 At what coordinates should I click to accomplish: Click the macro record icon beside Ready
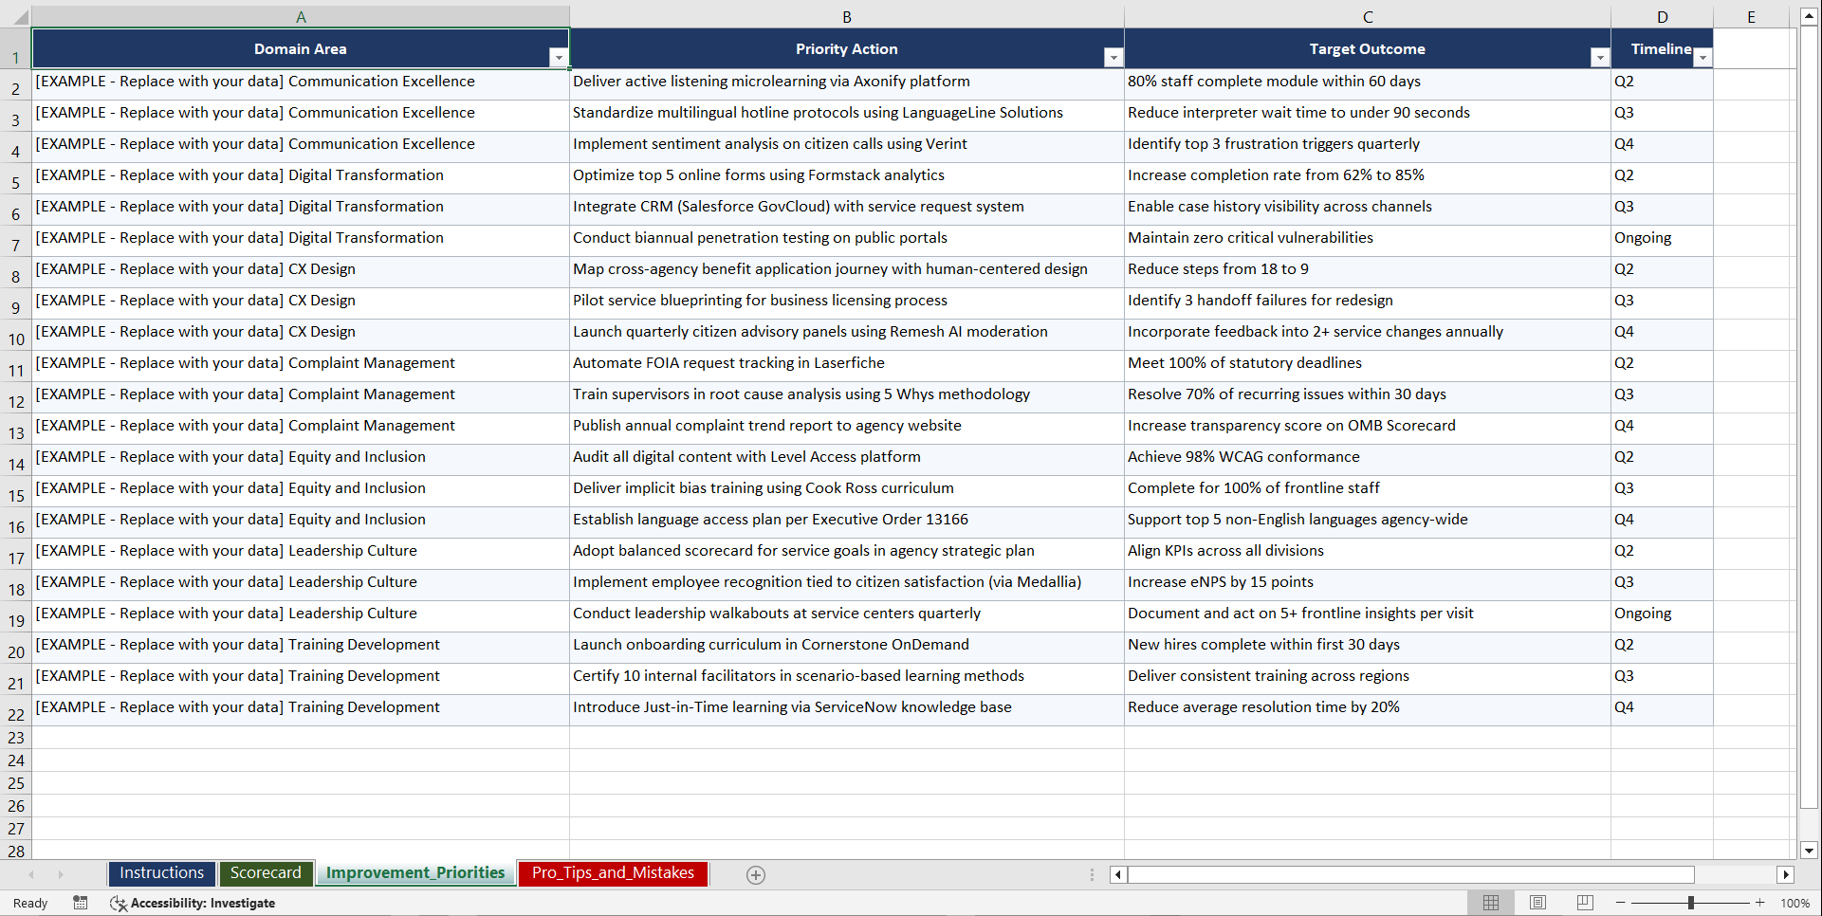point(81,903)
